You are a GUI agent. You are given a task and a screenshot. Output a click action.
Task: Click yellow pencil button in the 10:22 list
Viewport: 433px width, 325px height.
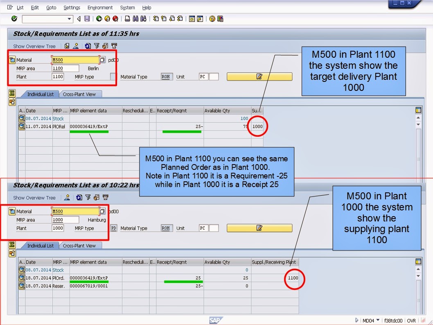(259, 228)
